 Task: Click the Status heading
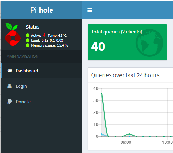click(x=33, y=27)
